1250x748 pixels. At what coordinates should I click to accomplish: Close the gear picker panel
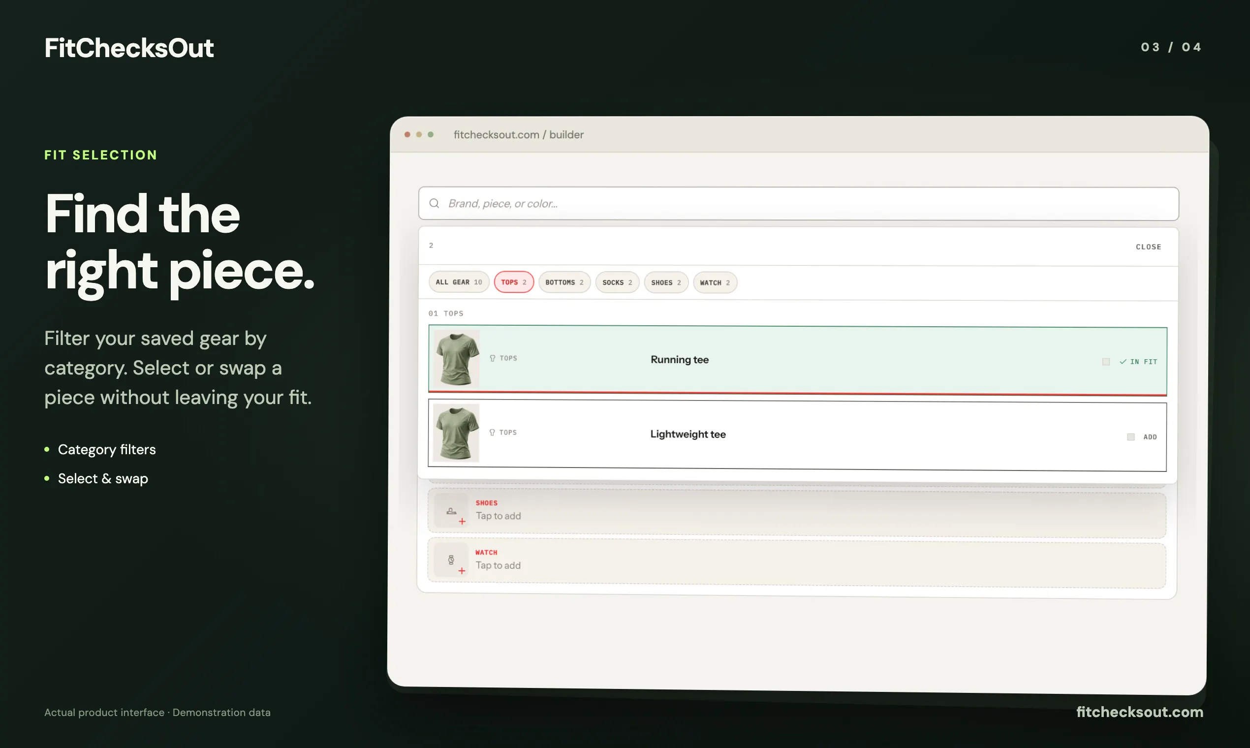coord(1148,247)
